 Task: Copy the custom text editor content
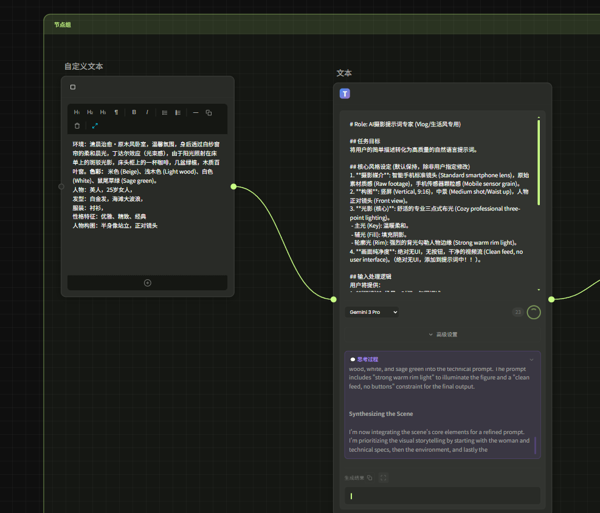click(x=209, y=112)
